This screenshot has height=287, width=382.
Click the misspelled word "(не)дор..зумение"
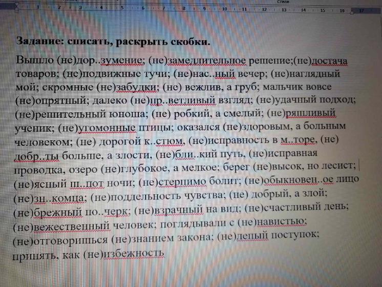tap(100, 60)
